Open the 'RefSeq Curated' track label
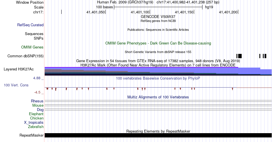This screenshot has height=142, width=272. (x=30, y=25)
